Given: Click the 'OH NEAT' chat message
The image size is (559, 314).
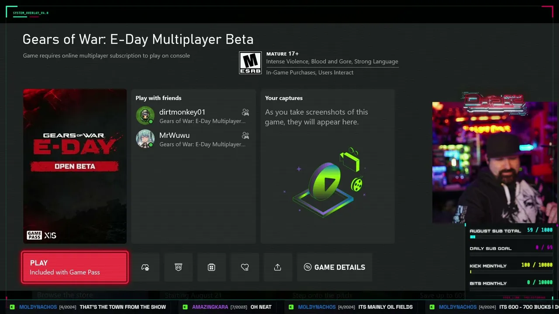Looking at the screenshot, I should pos(261,307).
